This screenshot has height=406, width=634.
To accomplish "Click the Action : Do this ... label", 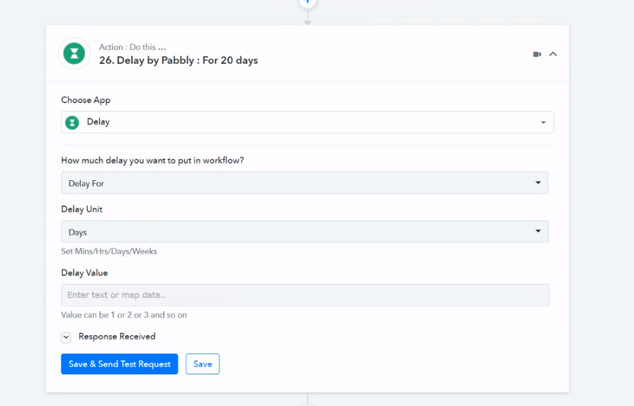I will (x=132, y=47).
